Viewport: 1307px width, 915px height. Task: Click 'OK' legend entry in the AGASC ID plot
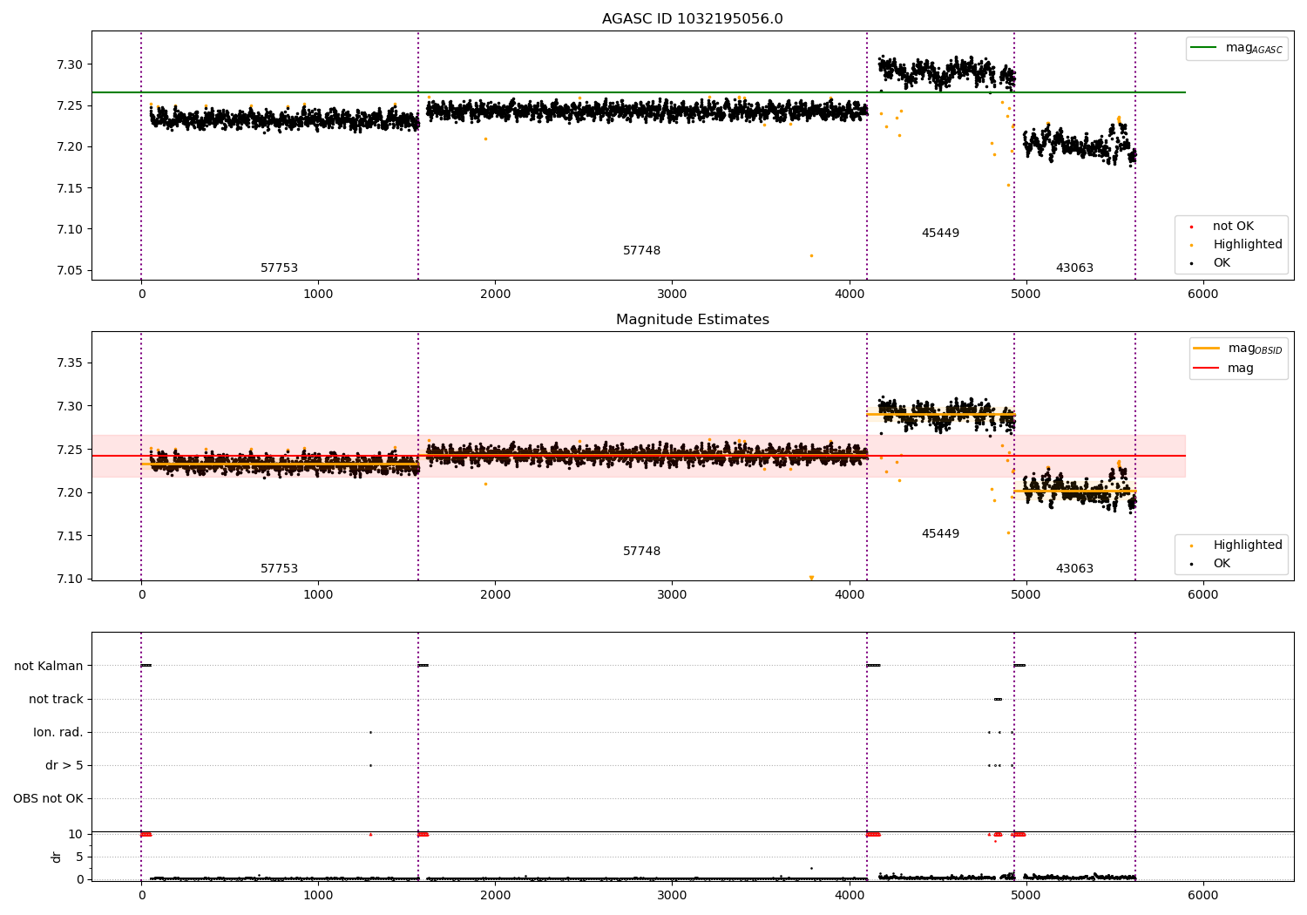[1222, 263]
